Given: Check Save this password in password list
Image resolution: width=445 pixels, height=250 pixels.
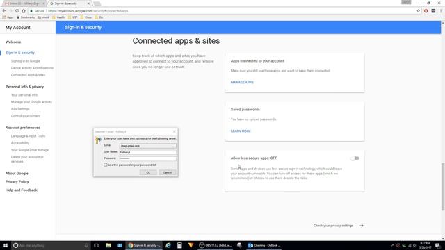Looking at the screenshot, I should (x=105, y=165).
